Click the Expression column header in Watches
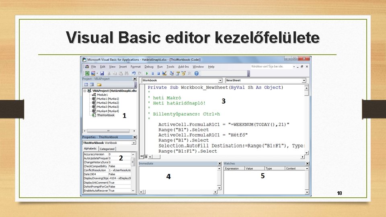 pos(234,168)
